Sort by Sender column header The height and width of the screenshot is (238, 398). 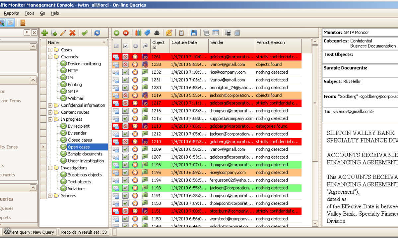(x=232, y=46)
